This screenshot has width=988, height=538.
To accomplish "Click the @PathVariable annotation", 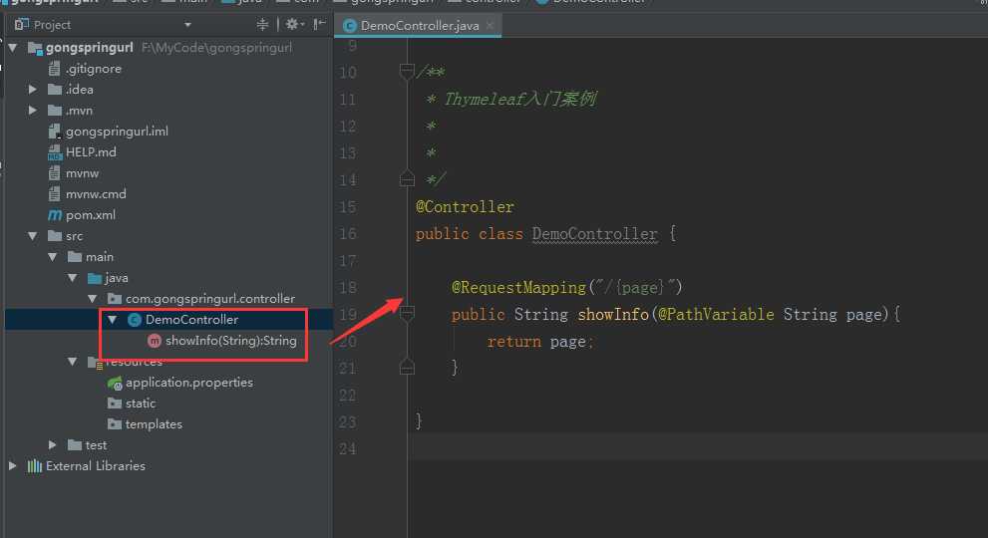I will (716, 315).
